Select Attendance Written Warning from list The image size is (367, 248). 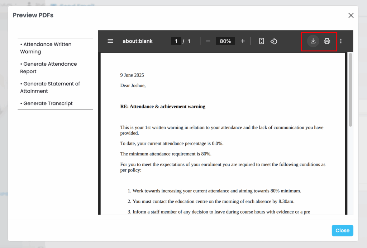coord(46,48)
